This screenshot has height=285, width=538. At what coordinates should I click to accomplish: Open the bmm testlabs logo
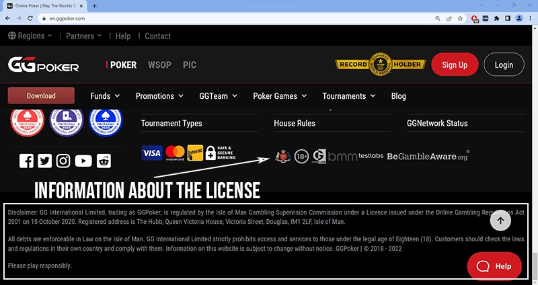356,157
